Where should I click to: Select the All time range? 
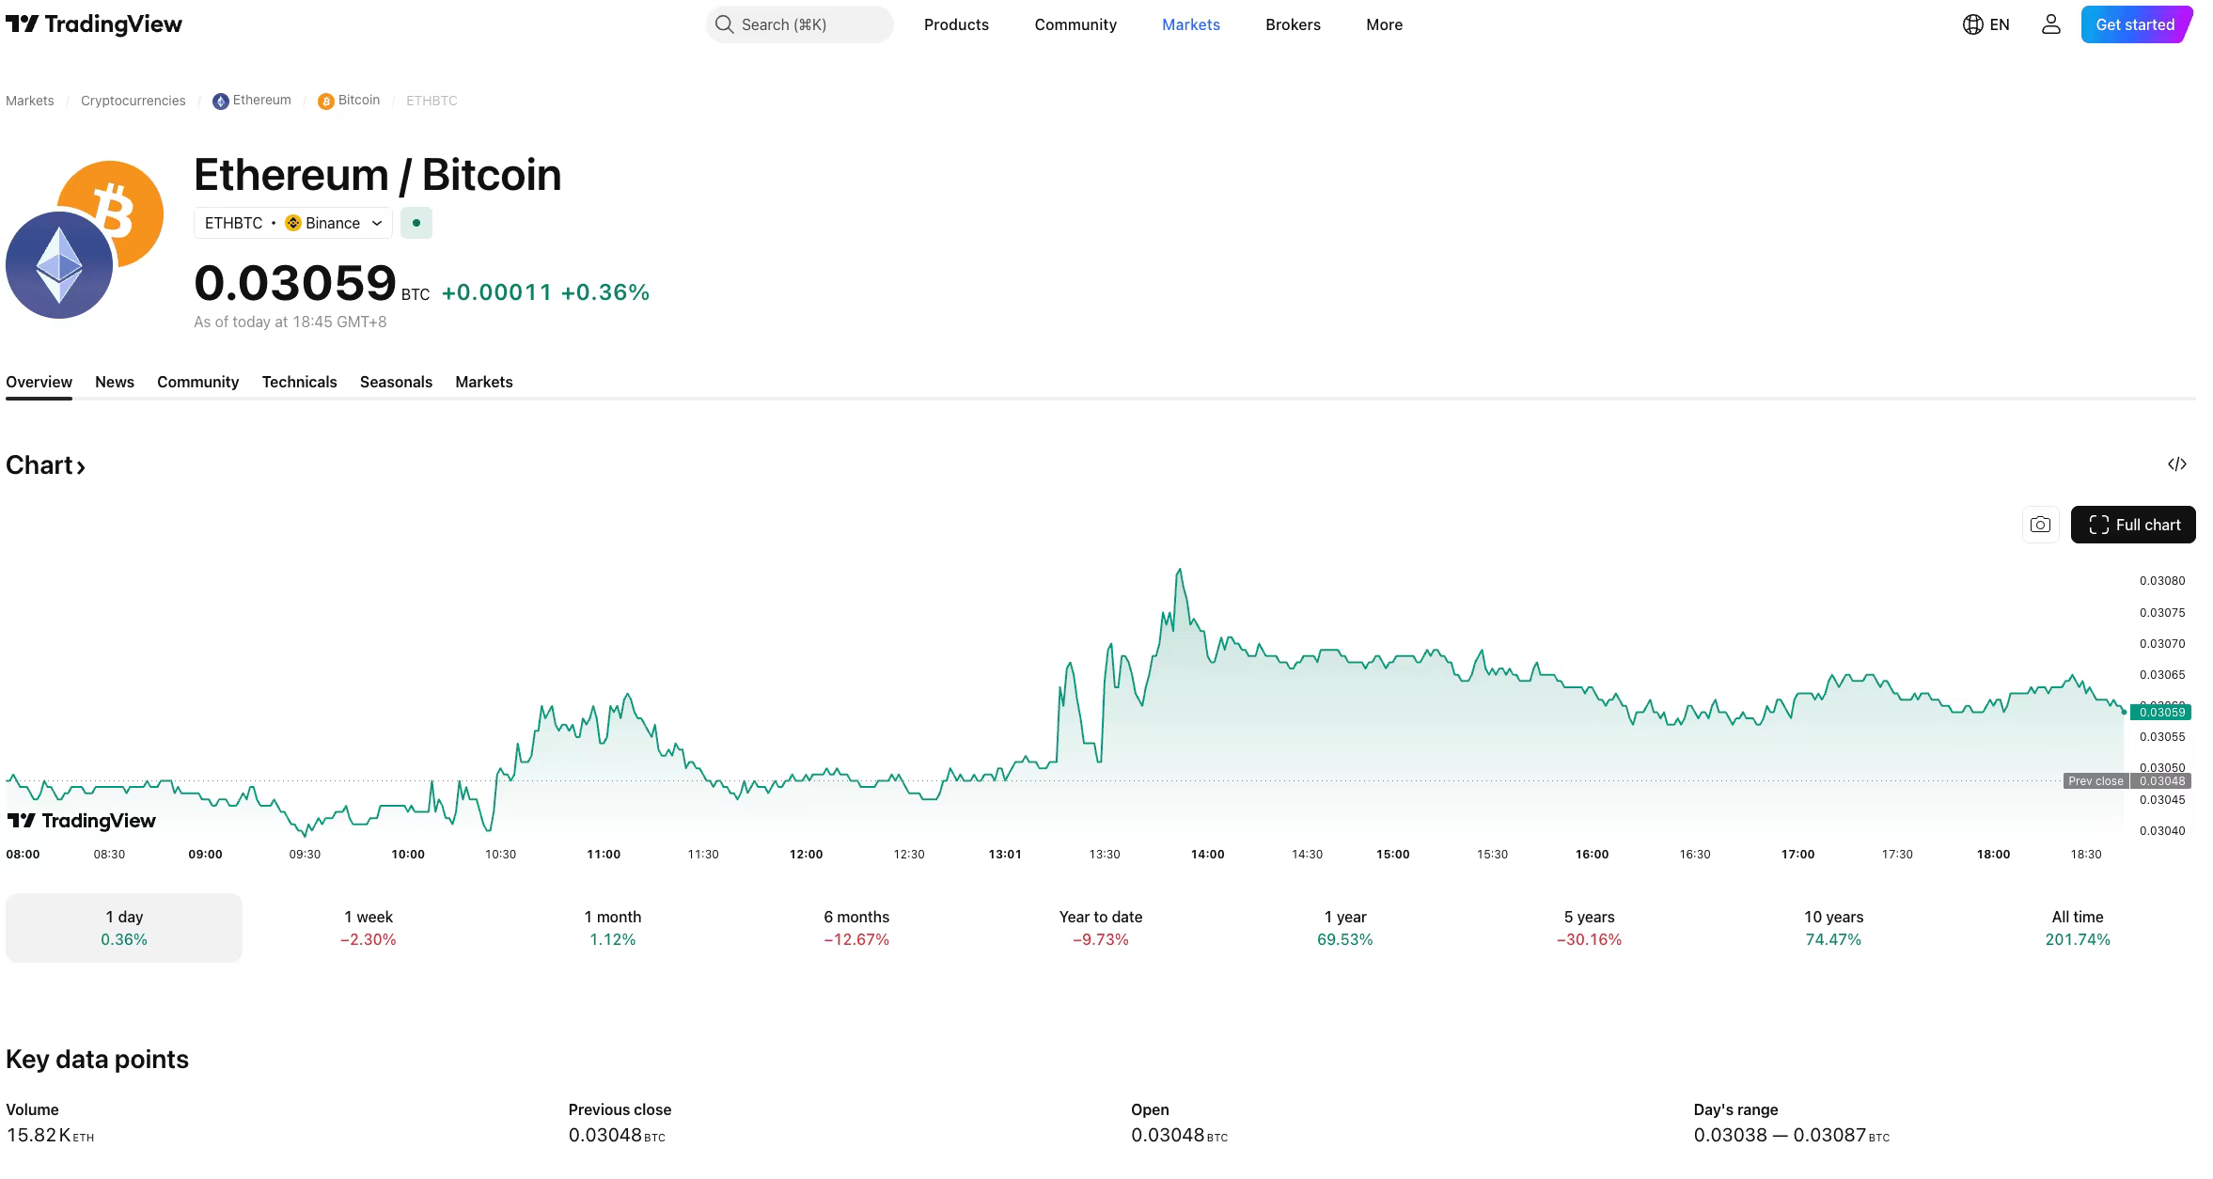pos(2078,928)
